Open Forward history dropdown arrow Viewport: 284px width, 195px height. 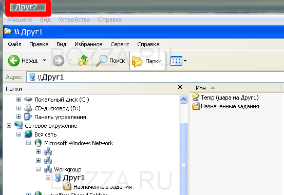click(71, 60)
